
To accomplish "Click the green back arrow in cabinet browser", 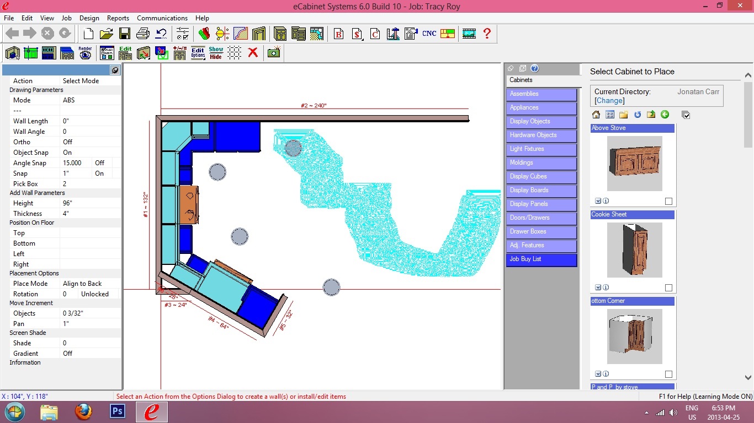I will click(x=665, y=115).
